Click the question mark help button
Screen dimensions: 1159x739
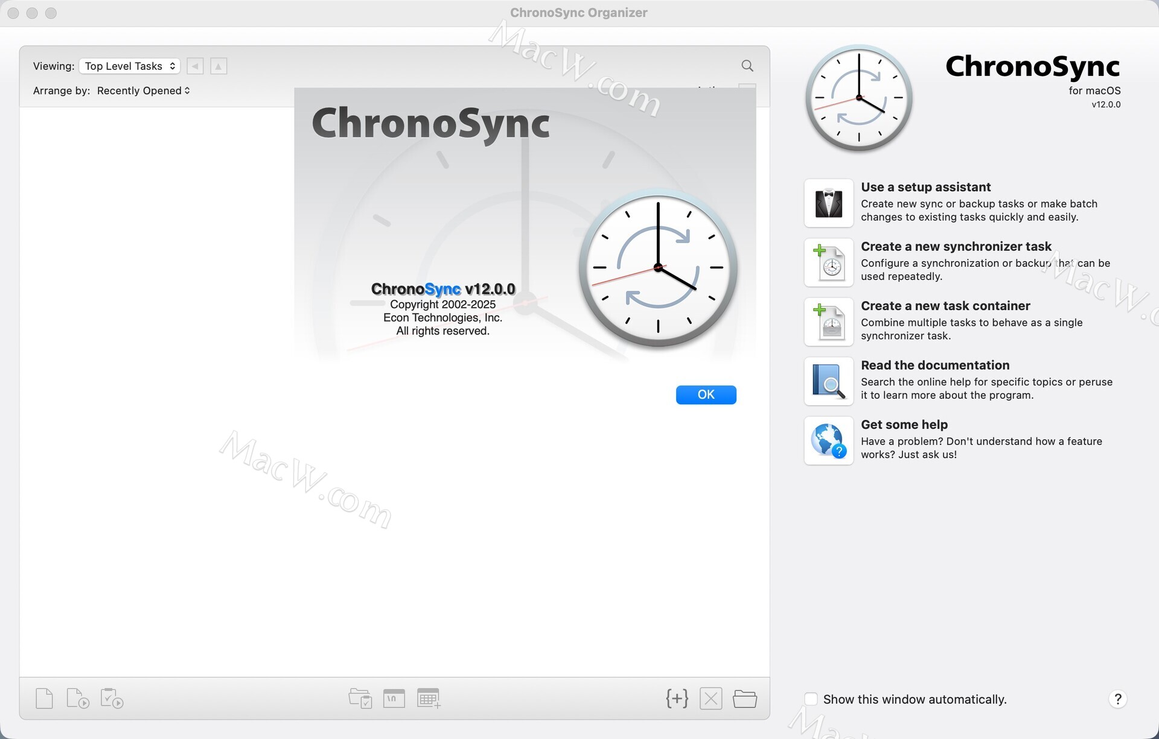pyautogui.click(x=1117, y=699)
